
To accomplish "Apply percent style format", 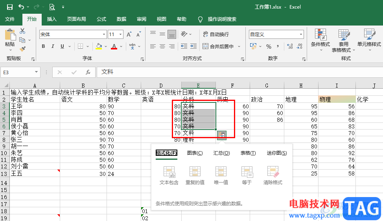I will pyautogui.click(x=269, y=47).
